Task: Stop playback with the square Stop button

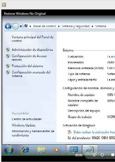Action: coord(113,155)
